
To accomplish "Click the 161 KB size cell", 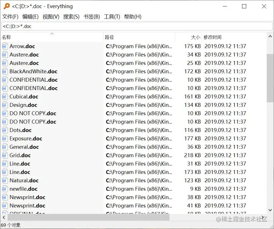I will pos(193,96).
